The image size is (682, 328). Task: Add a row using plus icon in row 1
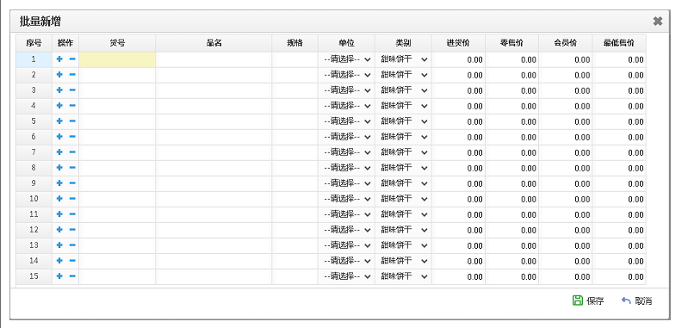point(59,59)
